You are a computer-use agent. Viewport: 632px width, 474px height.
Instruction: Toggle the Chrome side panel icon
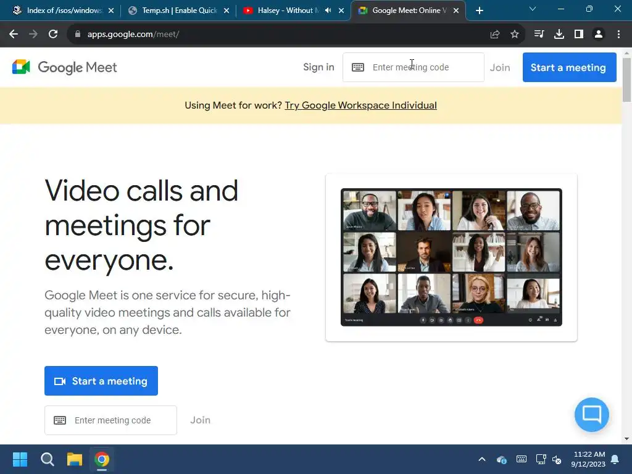pyautogui.click(x=579, y=35)
